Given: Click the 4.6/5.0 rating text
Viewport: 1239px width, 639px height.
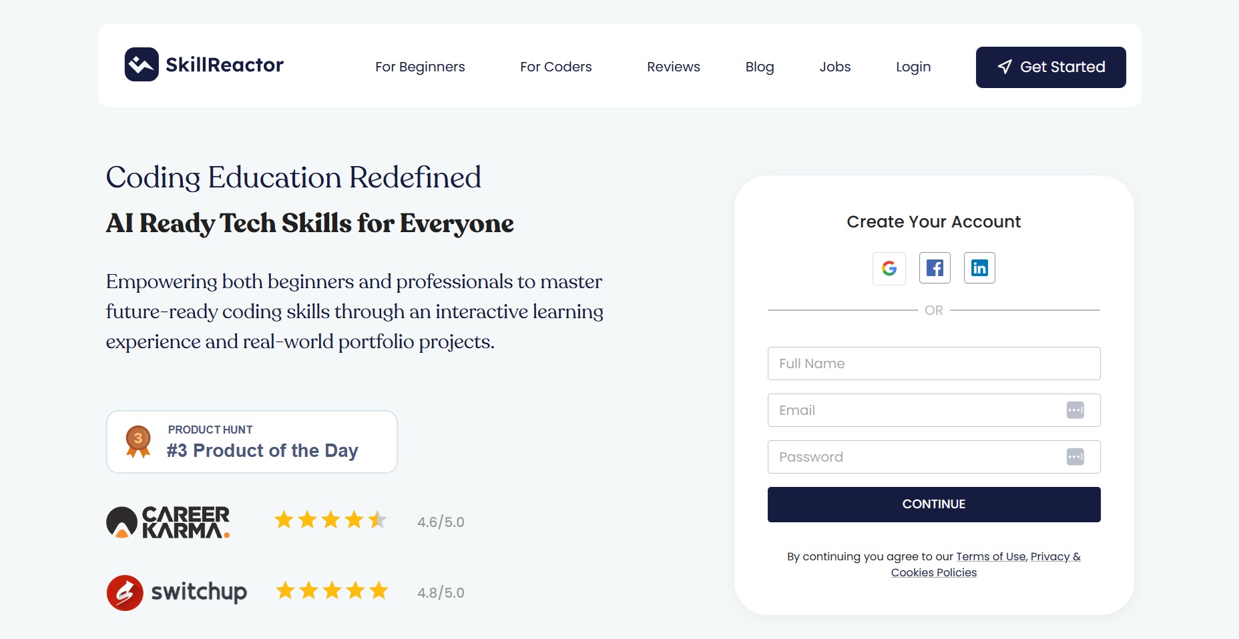Looking at the screenshot, I should [441, 522].
